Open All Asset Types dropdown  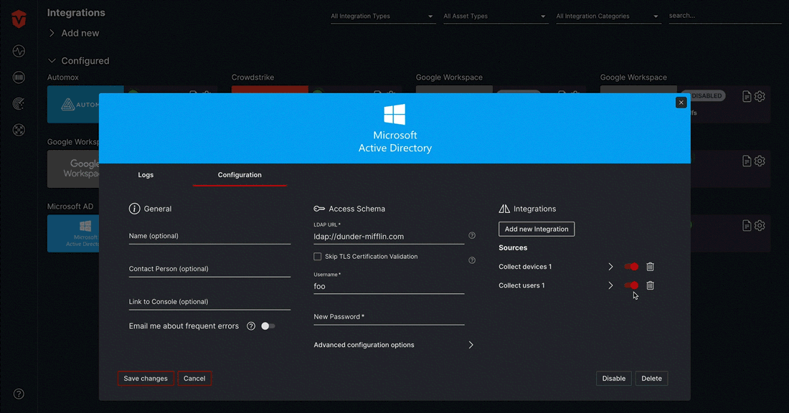click(x=495, y=16)
